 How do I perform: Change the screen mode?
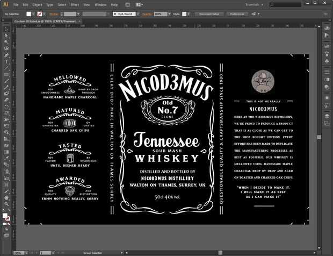click(6, 236)
